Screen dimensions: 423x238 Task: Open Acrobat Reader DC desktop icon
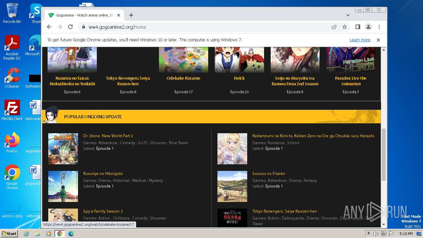[12, 48]
